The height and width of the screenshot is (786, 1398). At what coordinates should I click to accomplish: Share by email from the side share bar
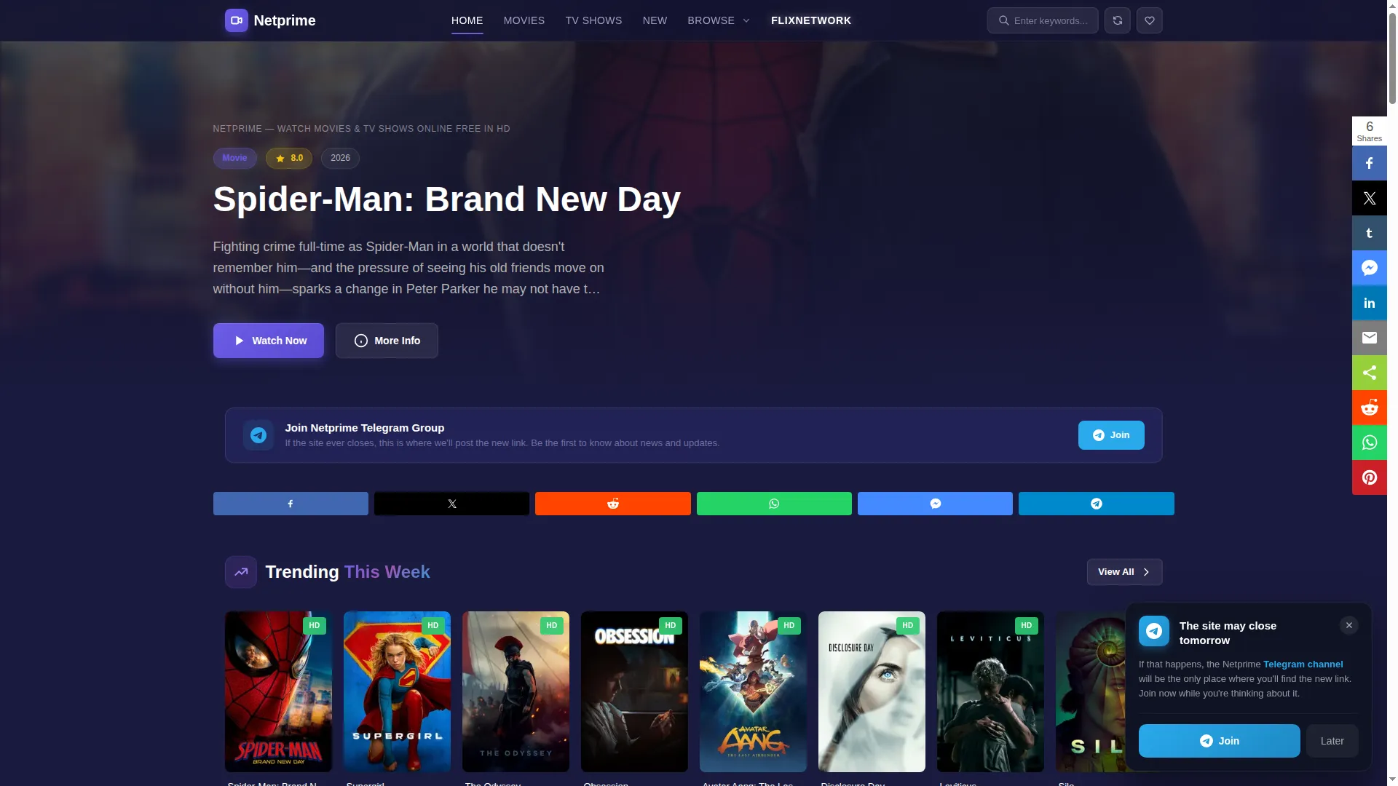pos(1369,338)
